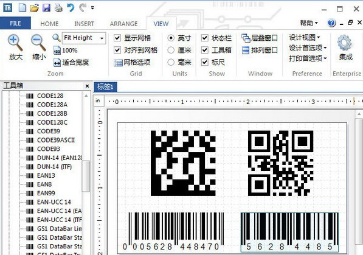Select the highlighted 5628 4485 barcode
Image resolution: width=363 pixels, height=255 pixels.
(289, 232)
